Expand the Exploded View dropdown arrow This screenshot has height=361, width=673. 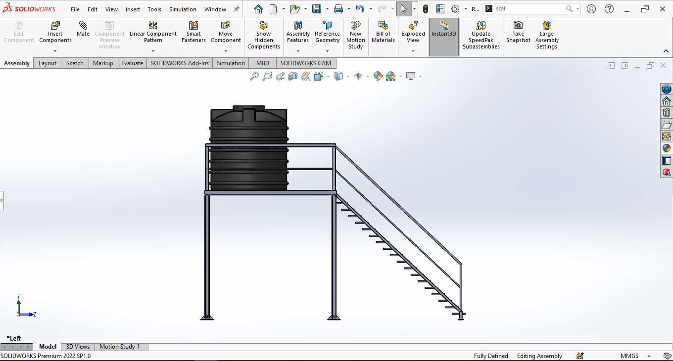click(413, 51)
